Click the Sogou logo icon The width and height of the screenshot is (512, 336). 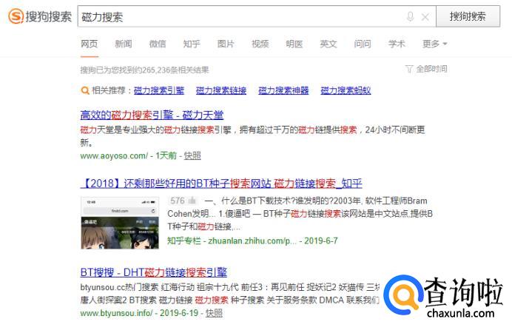pos(16,16)
